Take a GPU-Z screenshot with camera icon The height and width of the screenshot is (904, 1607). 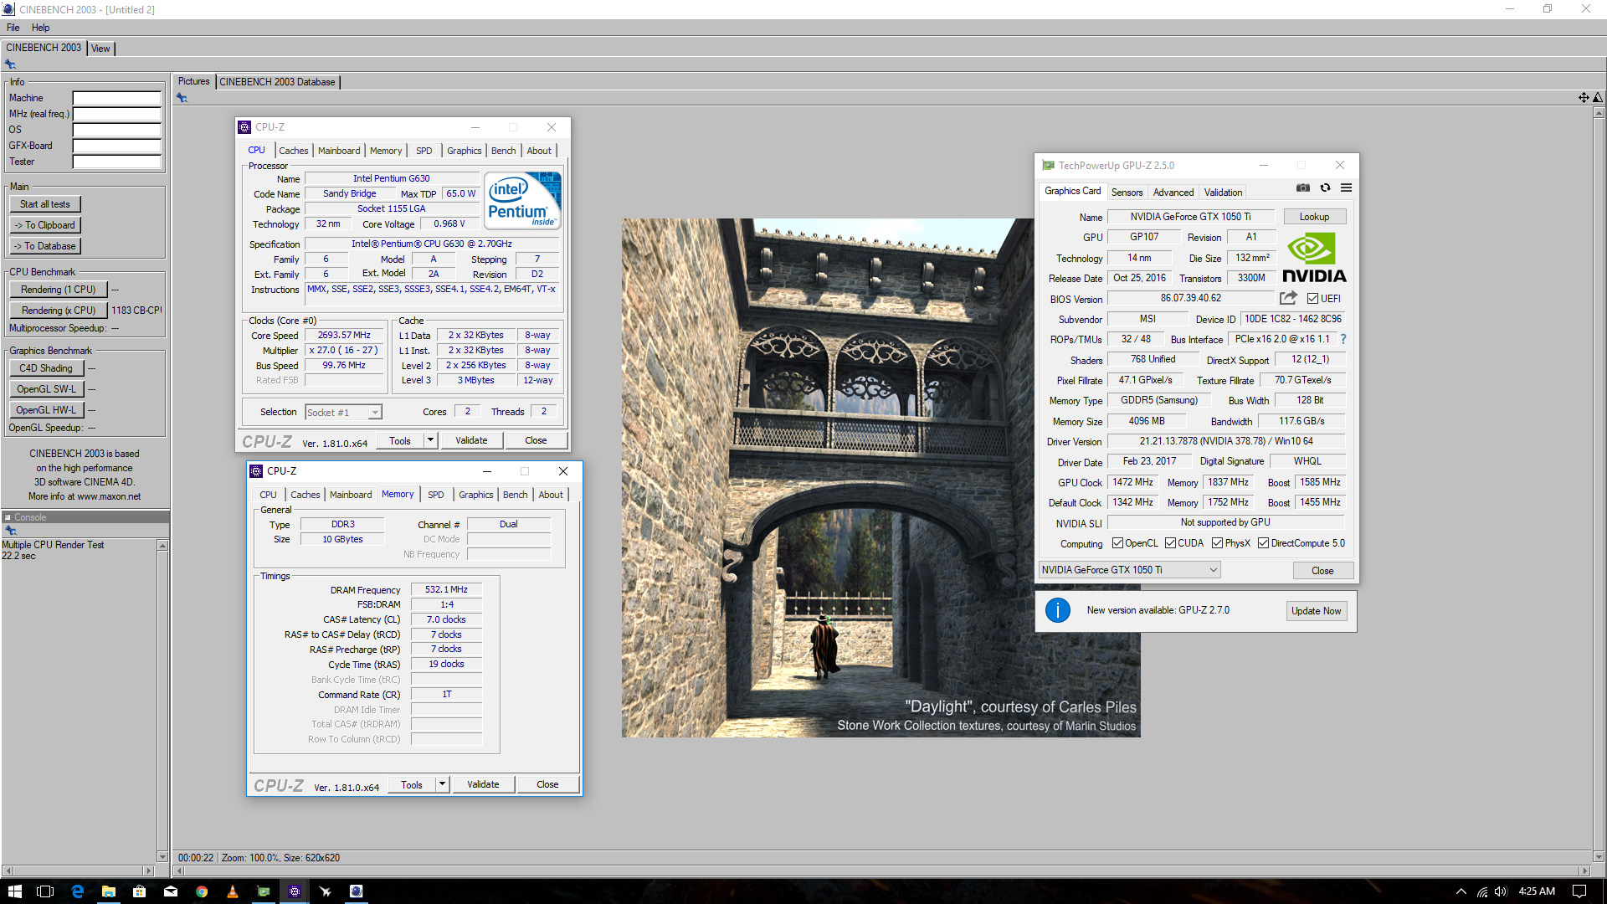click(1302, 187)
